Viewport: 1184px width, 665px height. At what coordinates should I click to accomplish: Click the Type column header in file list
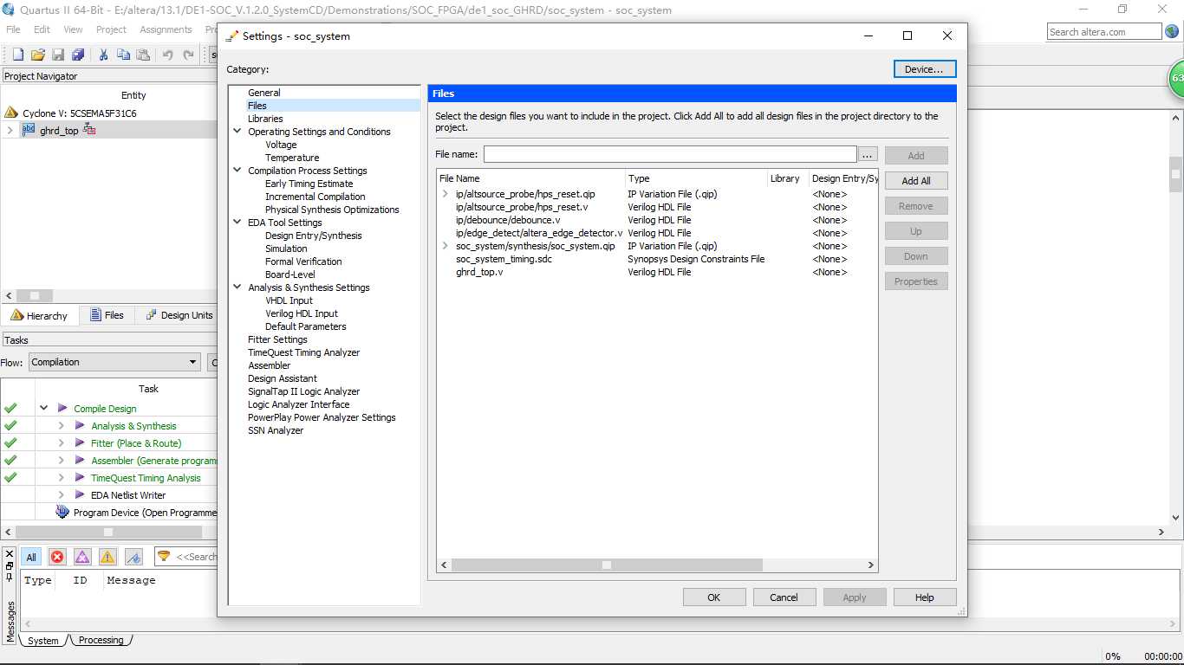[x=696, y=178]
